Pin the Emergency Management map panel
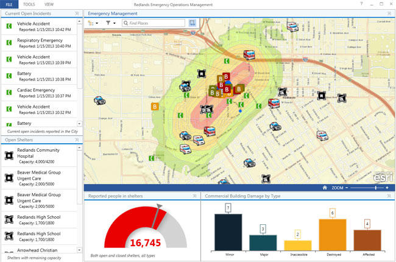Screen dimensions: 396x262 (389, 13)
